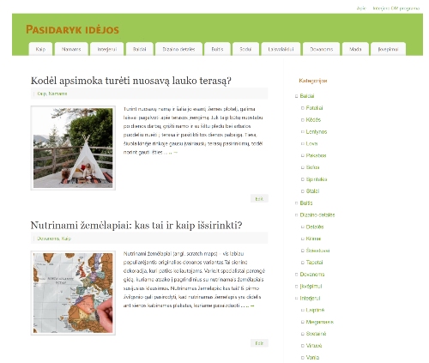429x363 pixels.
Task: Open the Foteliai subcategory
Action: [314, 108]
